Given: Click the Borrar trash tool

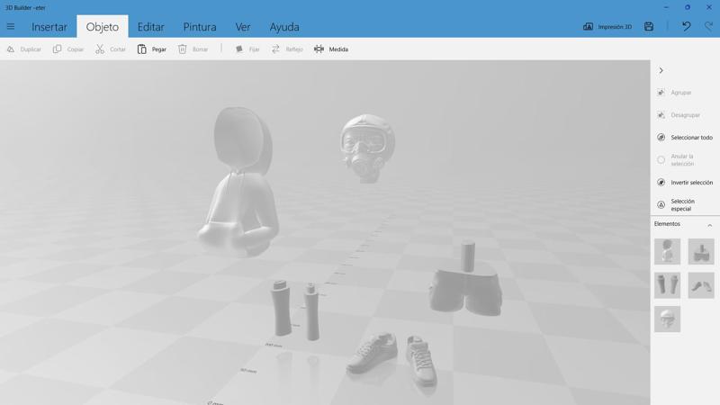Looking at the screenshot, I should pyautogui.click(x=193, y=49).
